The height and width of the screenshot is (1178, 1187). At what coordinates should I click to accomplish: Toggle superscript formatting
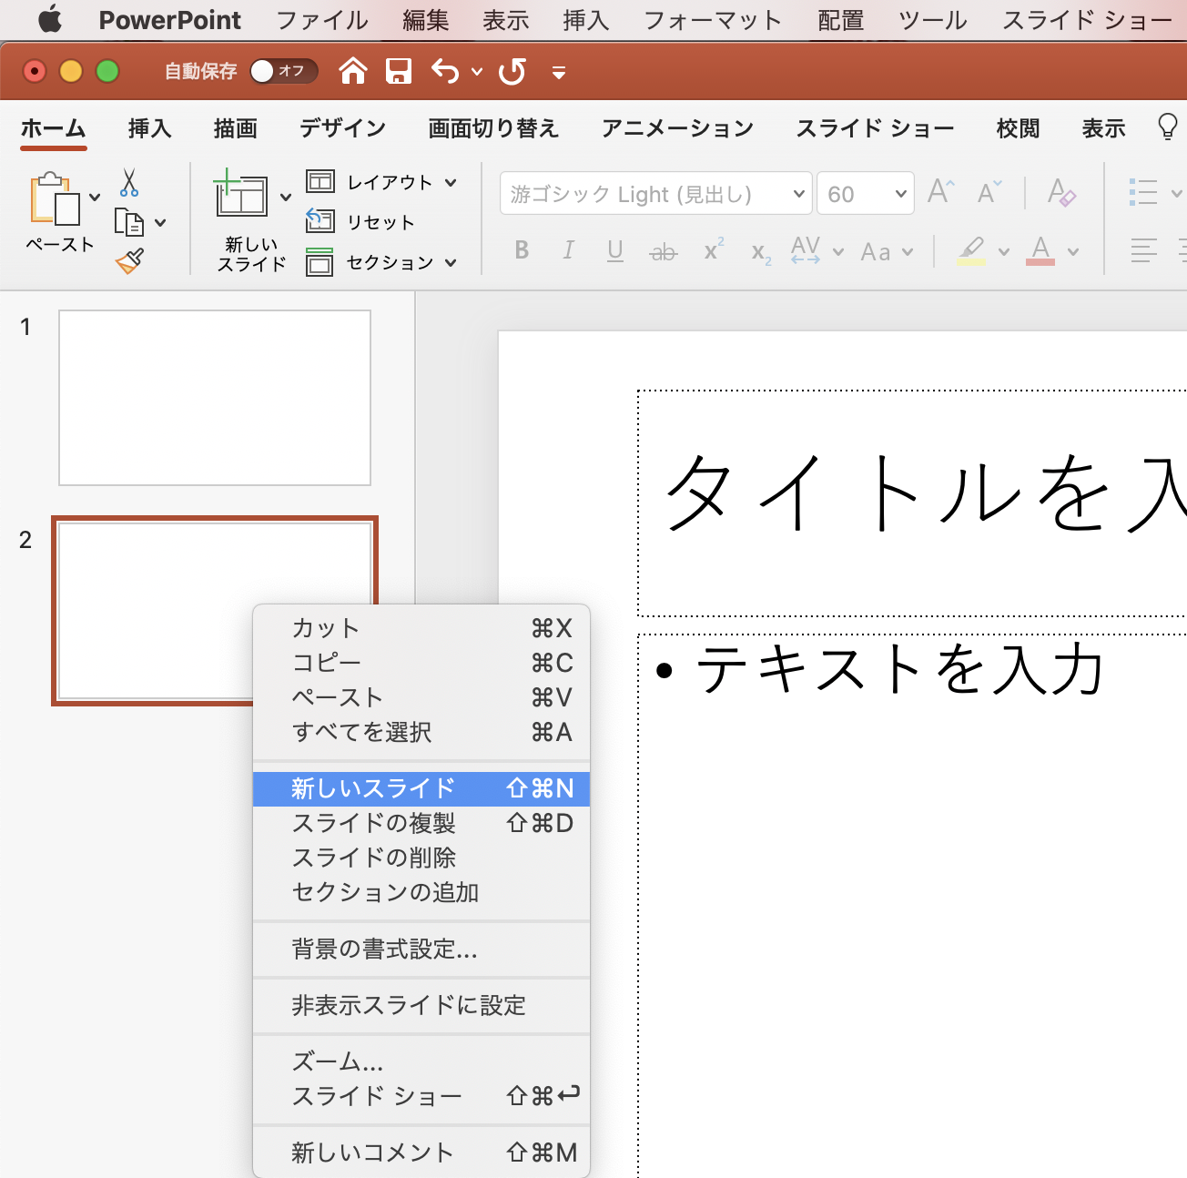(714, 249)
